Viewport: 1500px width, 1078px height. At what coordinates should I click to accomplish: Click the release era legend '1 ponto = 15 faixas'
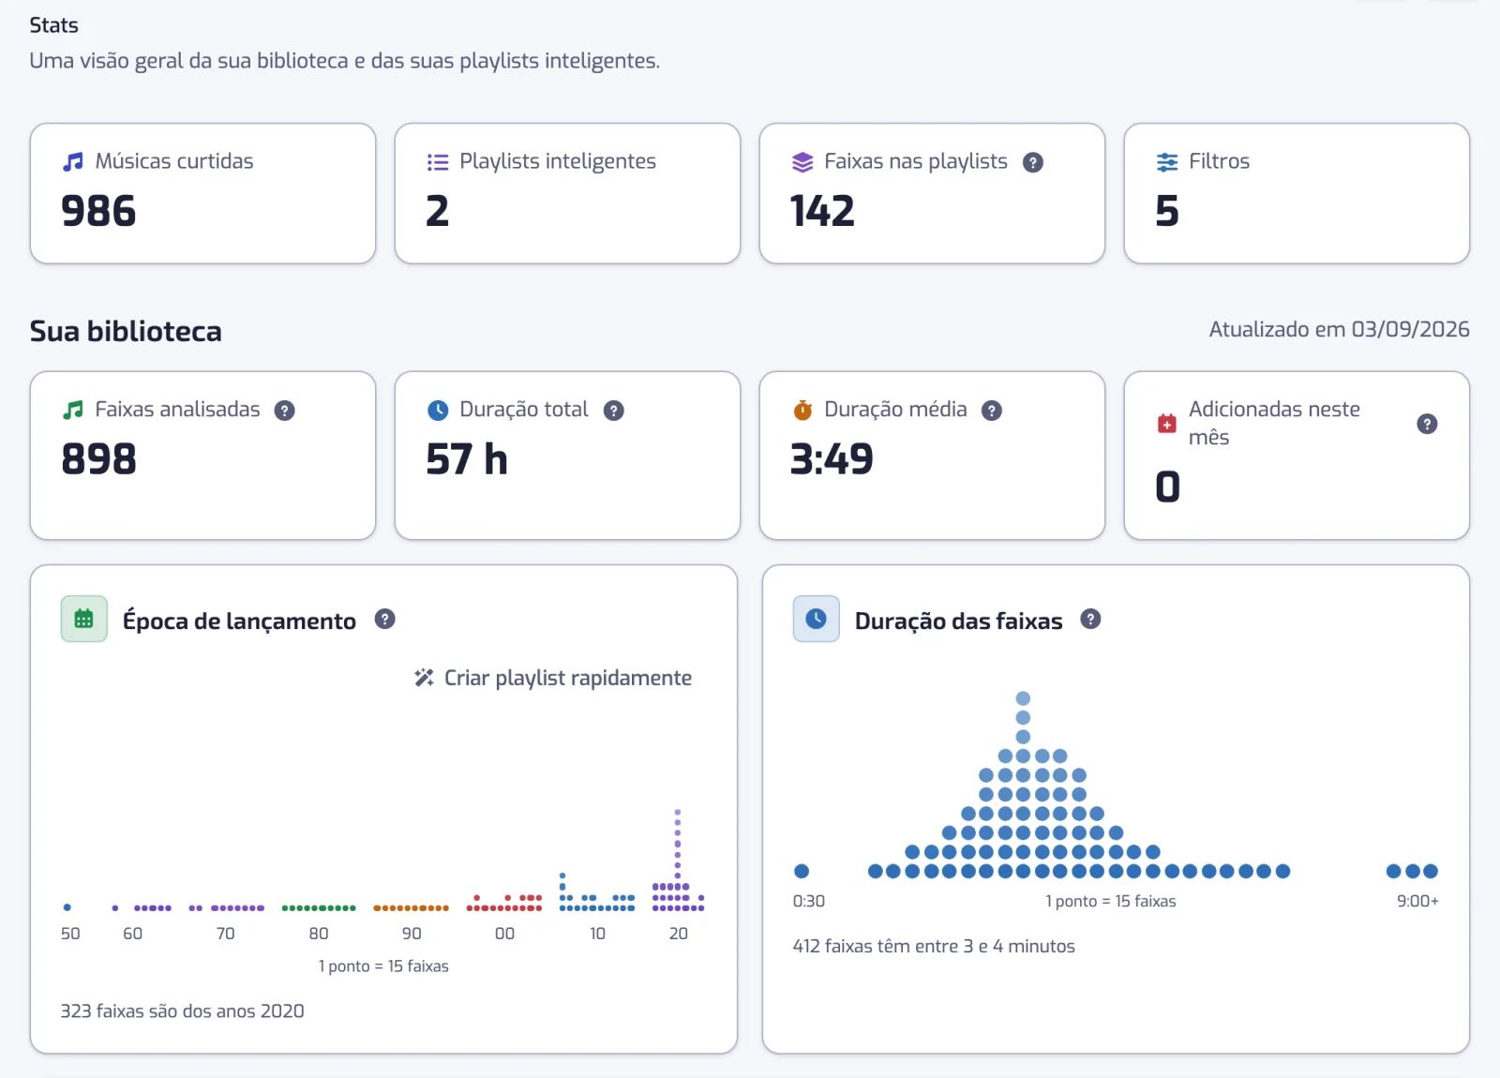(x=383, y=966)
